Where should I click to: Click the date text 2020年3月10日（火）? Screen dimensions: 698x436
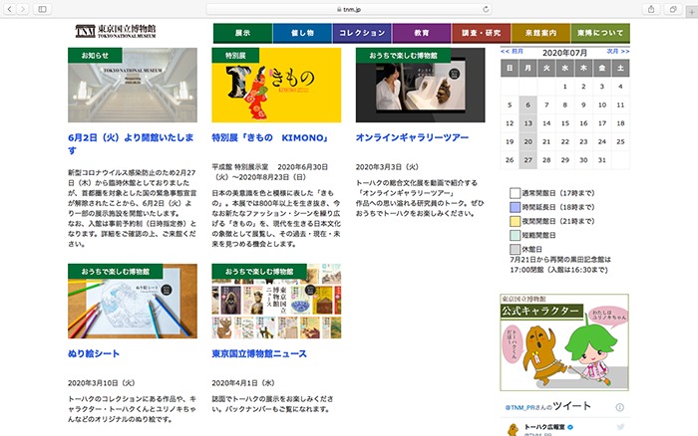102,383
